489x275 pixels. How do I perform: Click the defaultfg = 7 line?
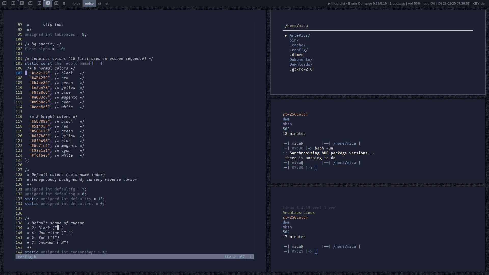56,189
